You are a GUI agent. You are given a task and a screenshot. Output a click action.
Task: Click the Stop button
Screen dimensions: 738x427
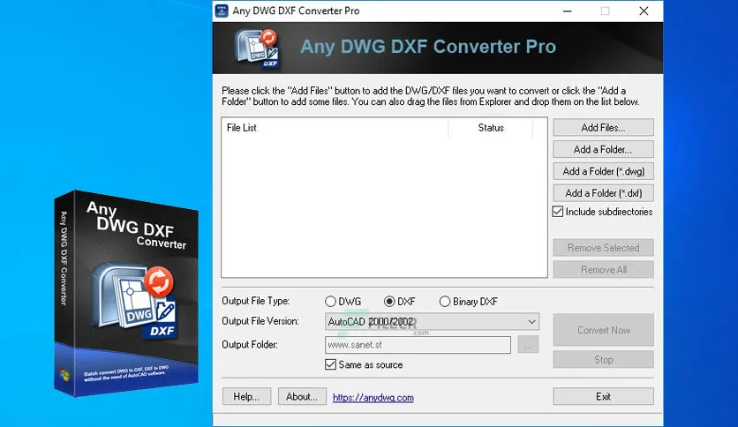(x=603, y=360)
